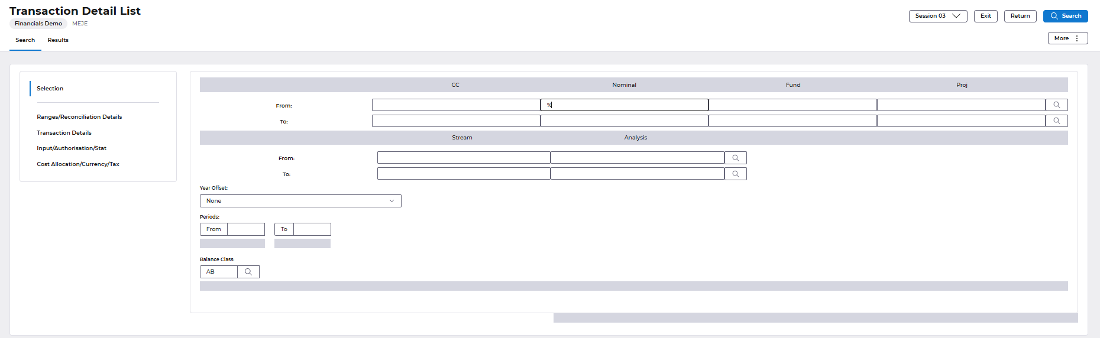Open Cost Allocation/Currency/Tax section
The image size is (1100, 338).
[x=78, y=164]
